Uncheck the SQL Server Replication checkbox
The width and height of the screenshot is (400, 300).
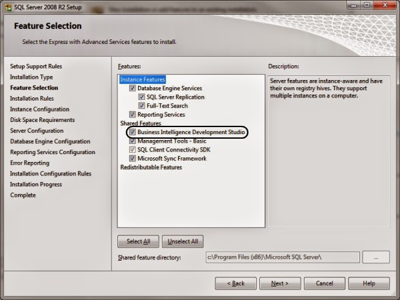141,97
